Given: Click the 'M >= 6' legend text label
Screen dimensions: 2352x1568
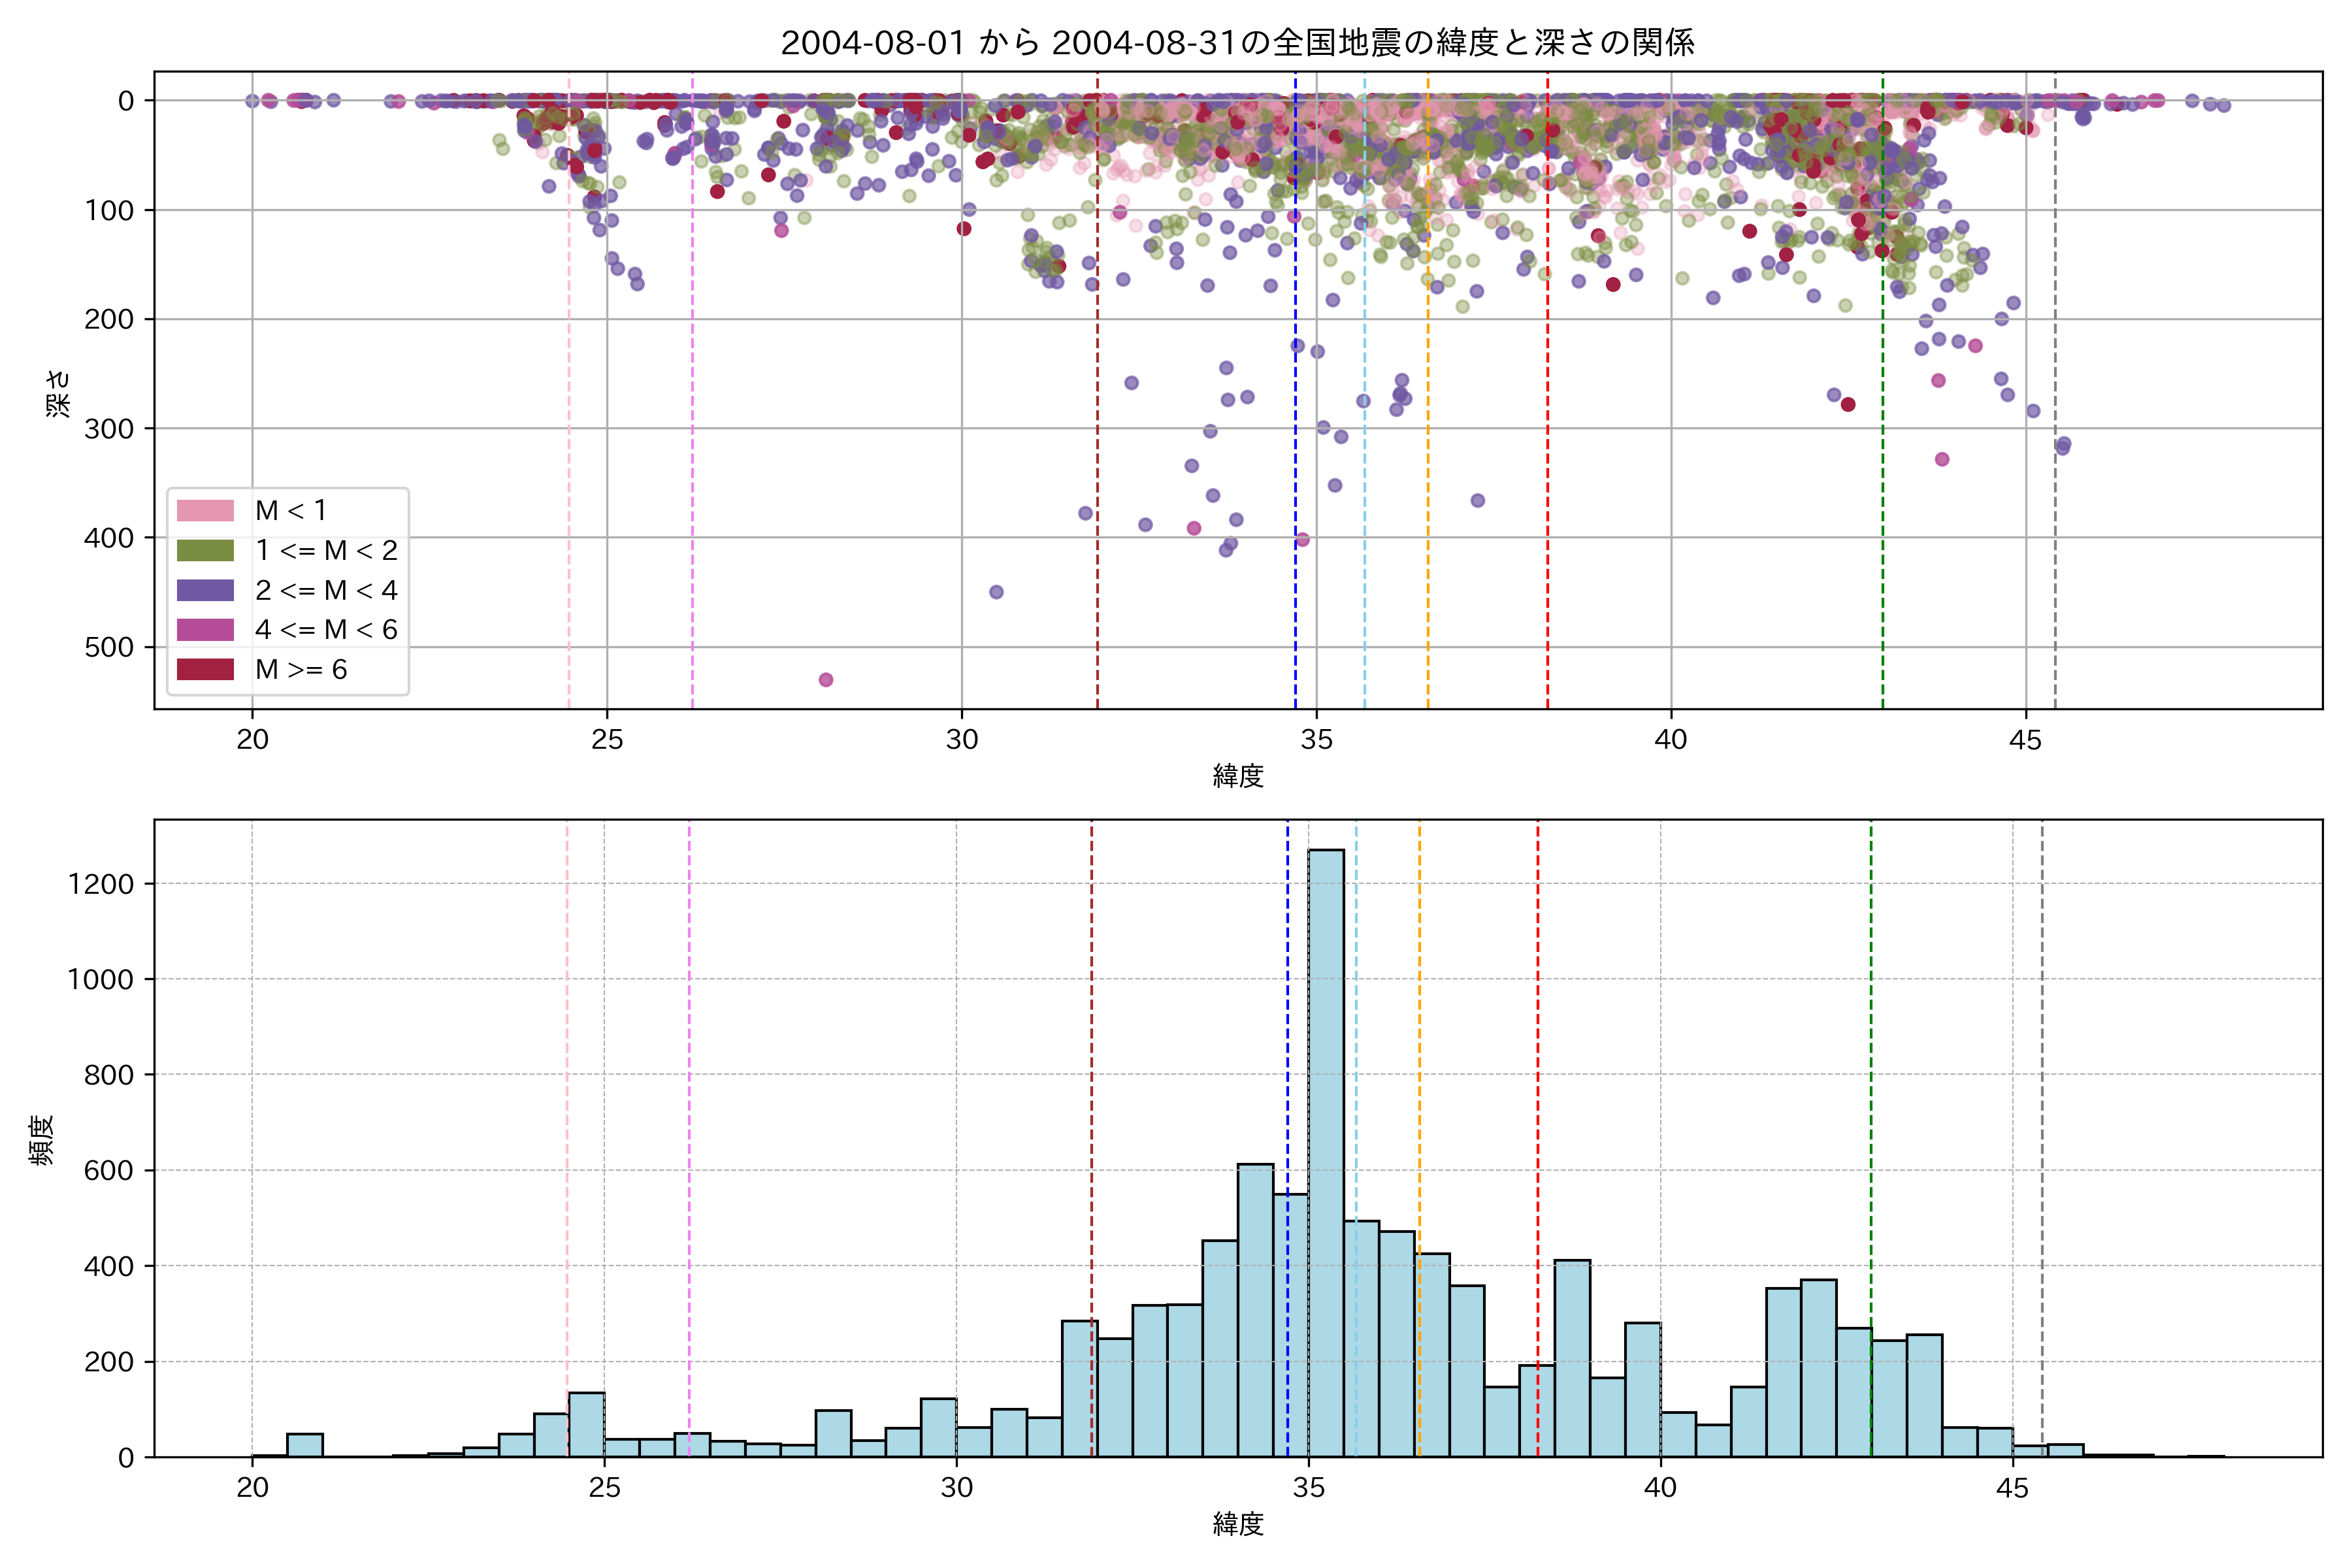Looking at the screenshot, I should tap(301, 669).
